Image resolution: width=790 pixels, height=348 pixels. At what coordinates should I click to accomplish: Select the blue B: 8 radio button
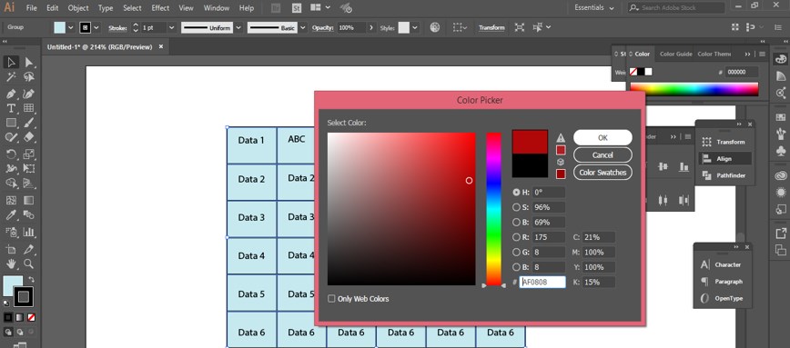(516, 267)
